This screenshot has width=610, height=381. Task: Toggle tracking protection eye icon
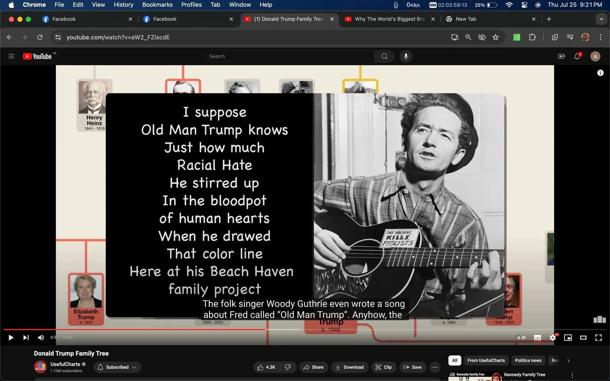point(482,37)
